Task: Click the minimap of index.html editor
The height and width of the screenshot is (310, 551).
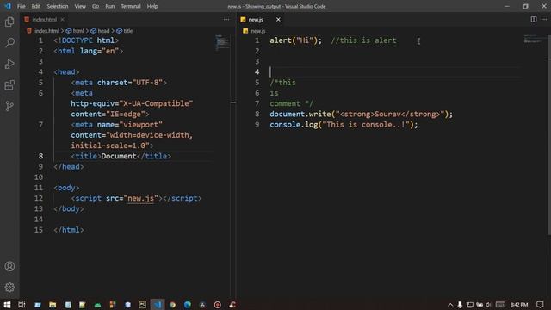Action: pos(222,42)
